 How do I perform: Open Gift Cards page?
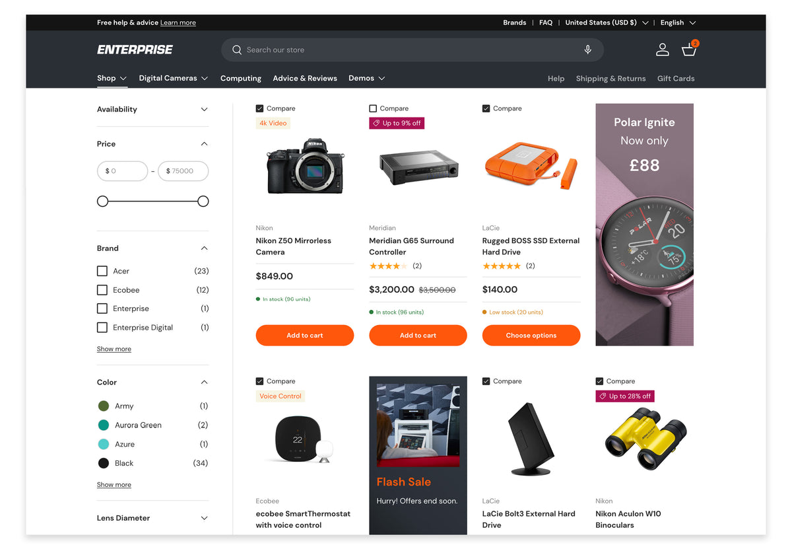676,79
